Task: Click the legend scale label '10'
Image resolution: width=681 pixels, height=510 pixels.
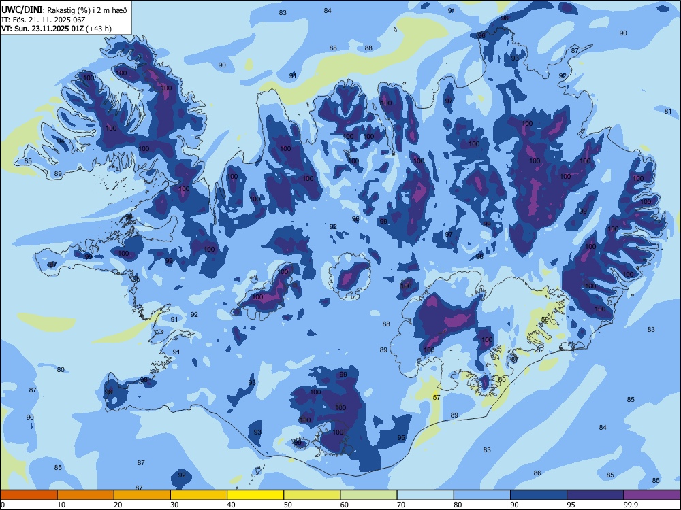Action: point(61,505)
